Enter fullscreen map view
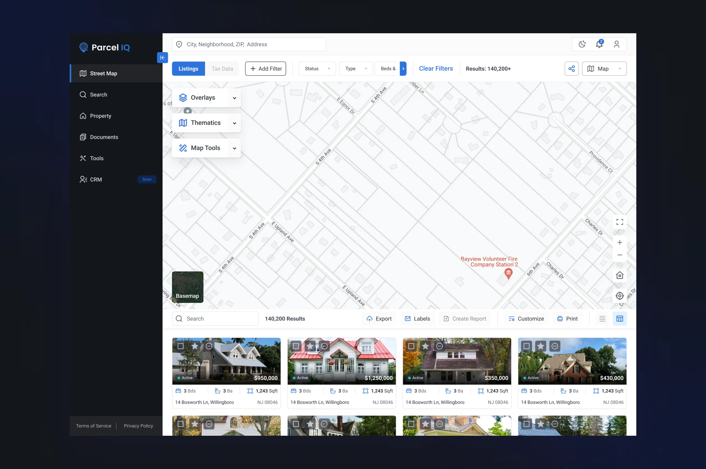Image resolution: width=706 pixels, height=469 pixels. click(x=619, y=222)
